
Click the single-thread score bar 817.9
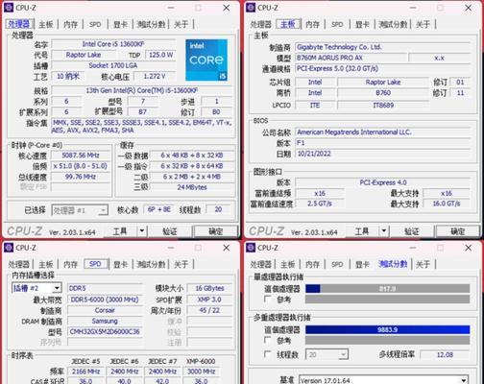[387, 289]
